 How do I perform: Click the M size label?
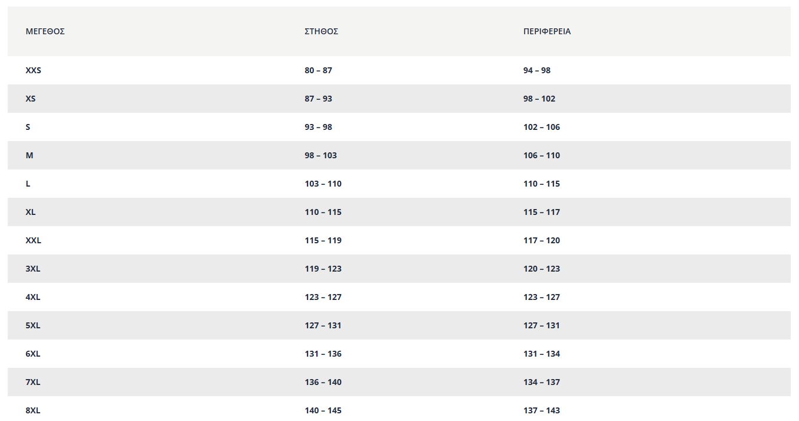(29, 155)
